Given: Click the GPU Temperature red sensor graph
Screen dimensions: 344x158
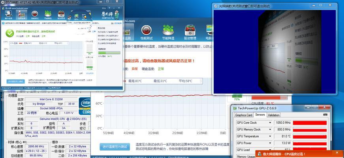Looking at the screenshot, I should pos(310,136).
